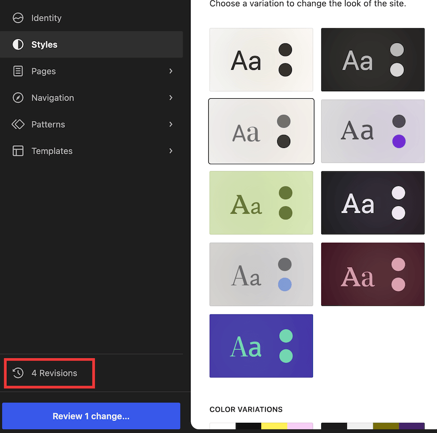Screen dimensions: 437x433
Task: Click the Identity icon in the sidebar
Action: coord(18,18)
